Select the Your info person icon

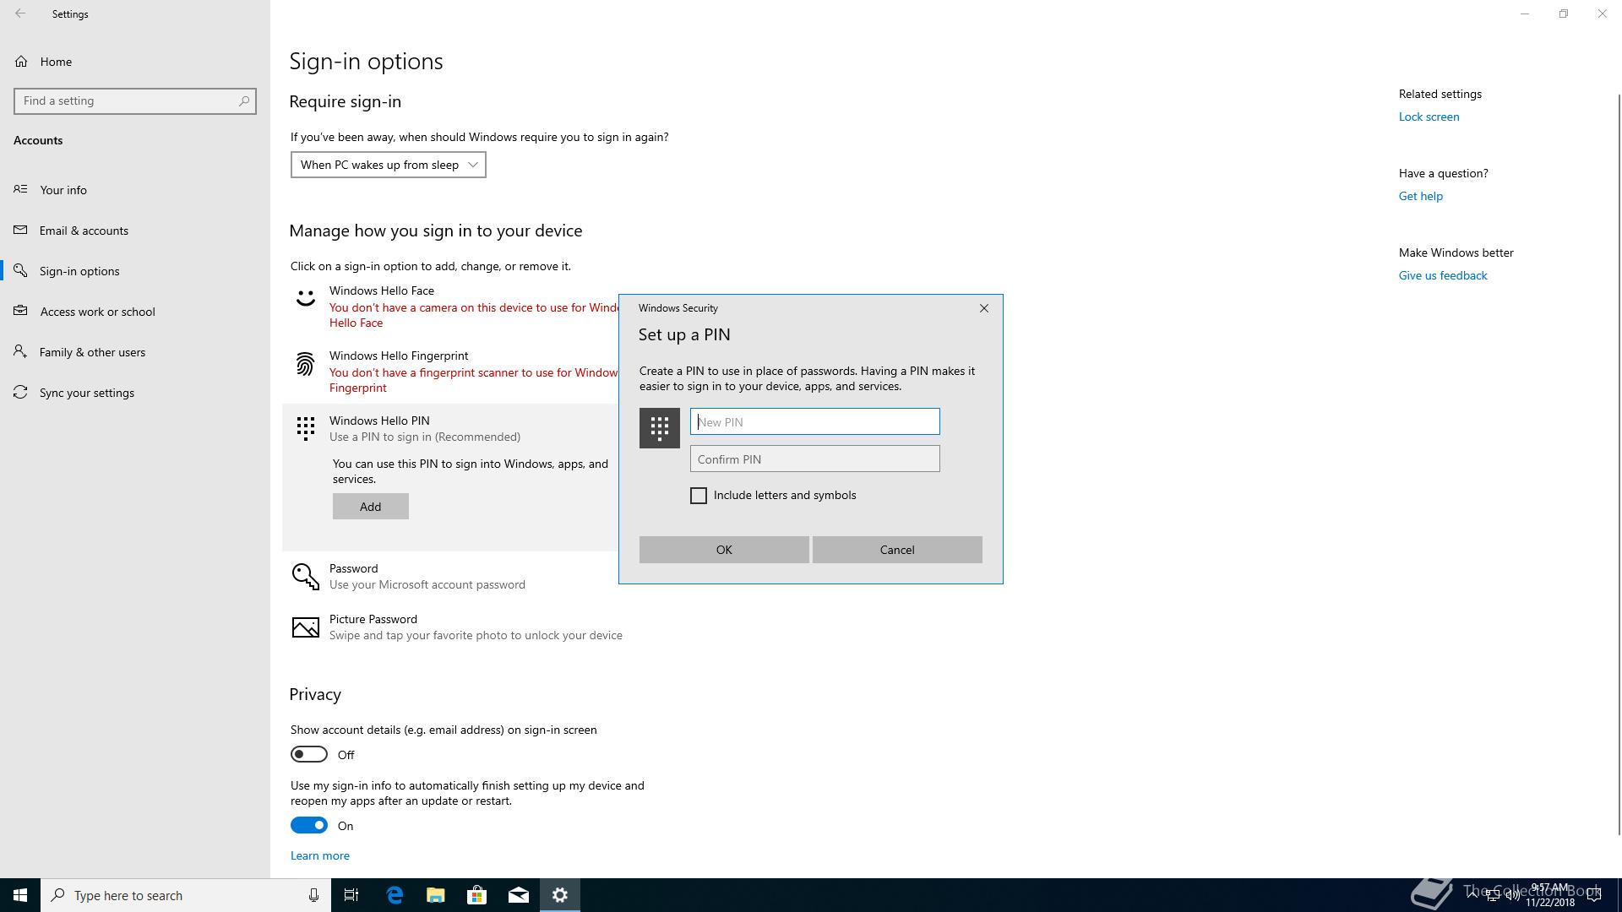point(21,189)
